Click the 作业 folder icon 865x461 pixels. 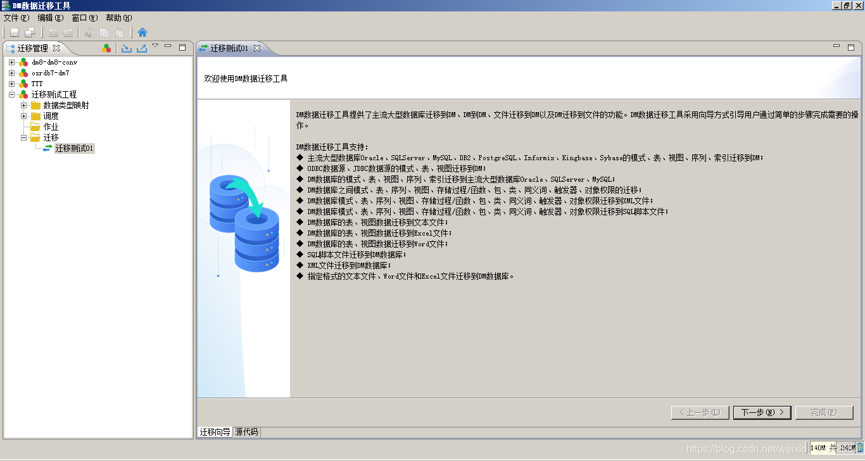point(35,127)
